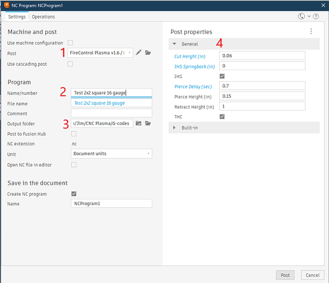
Task: Click the help question mark icon
Action: [x=316, y=16]
